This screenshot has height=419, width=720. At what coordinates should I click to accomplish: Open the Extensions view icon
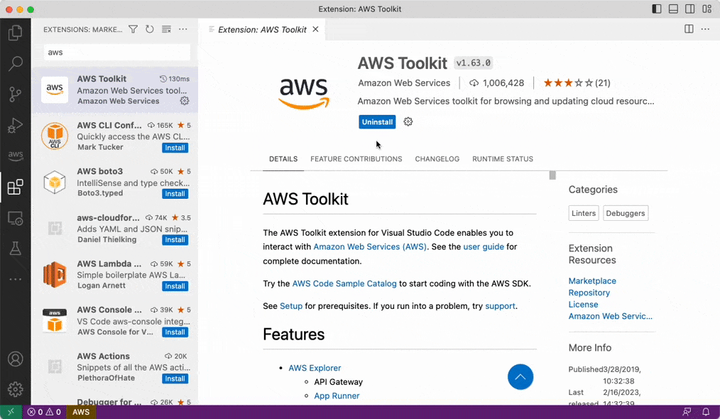[15, 187]
